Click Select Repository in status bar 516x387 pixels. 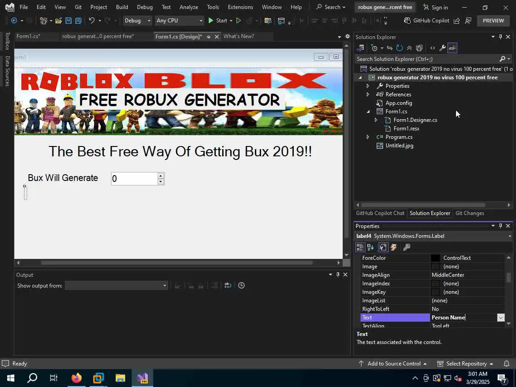pos(464,363)
